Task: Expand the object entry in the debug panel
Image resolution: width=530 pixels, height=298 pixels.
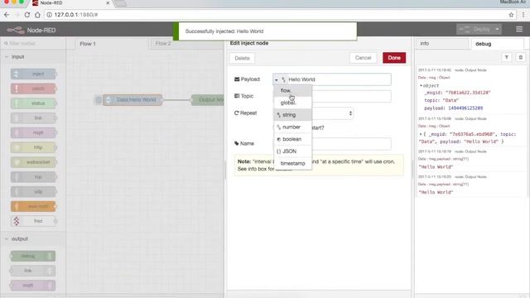Action: (x=422, y=86)
